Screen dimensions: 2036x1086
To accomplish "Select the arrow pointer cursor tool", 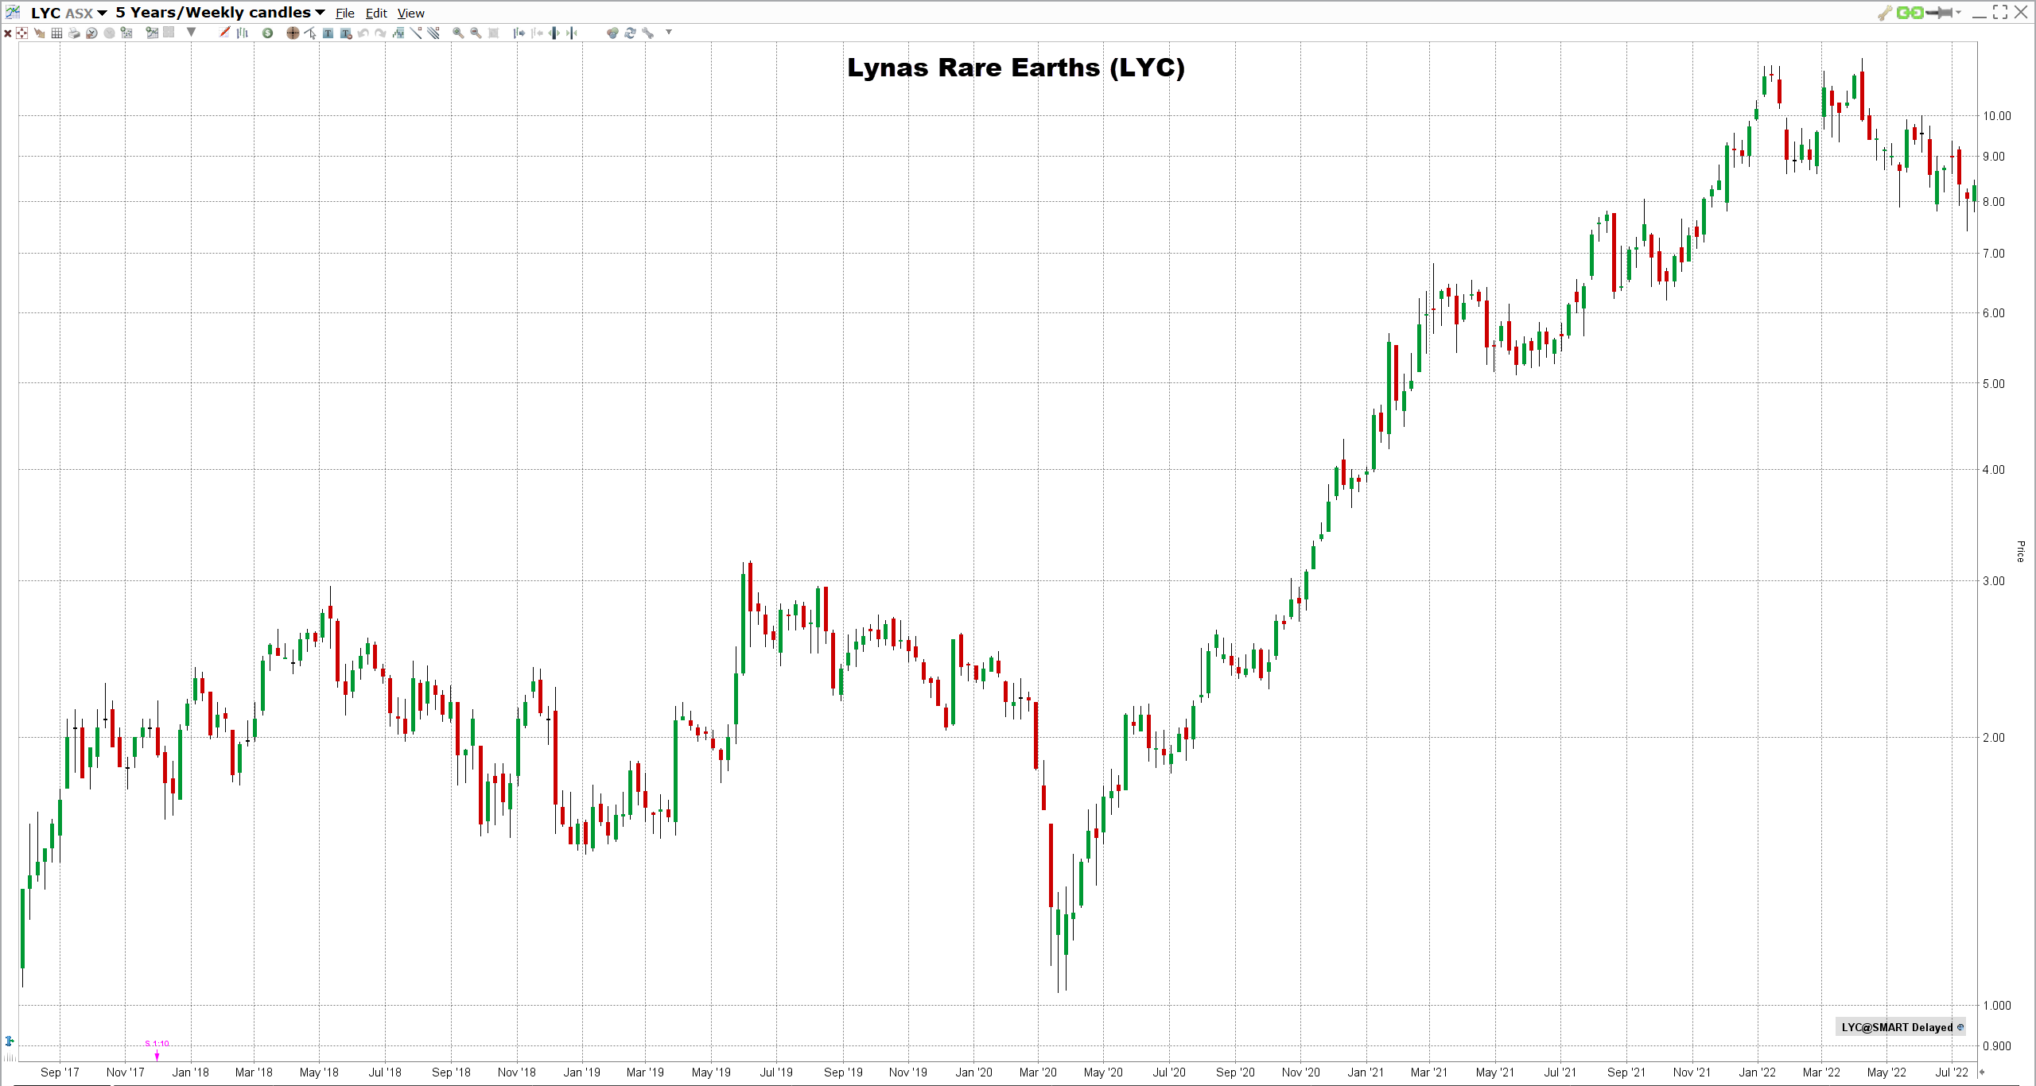I will pyautogui.click(x=310, y=33).
